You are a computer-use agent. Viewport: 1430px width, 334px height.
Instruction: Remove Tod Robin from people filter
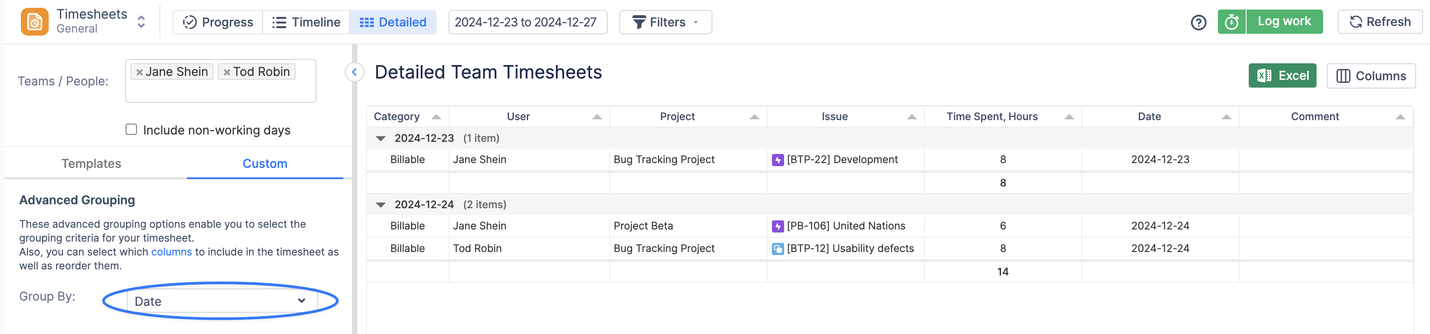pyautogui.click(x=226, y=72)
